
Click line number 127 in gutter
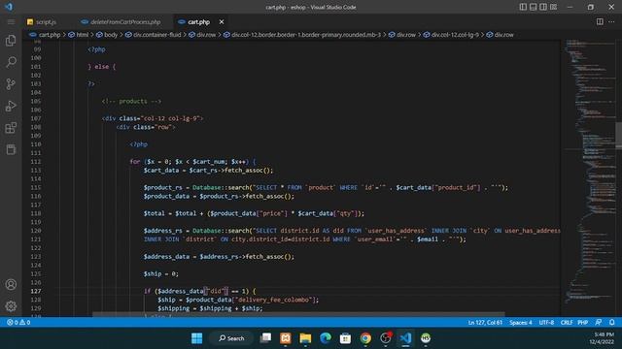[36, 291]
